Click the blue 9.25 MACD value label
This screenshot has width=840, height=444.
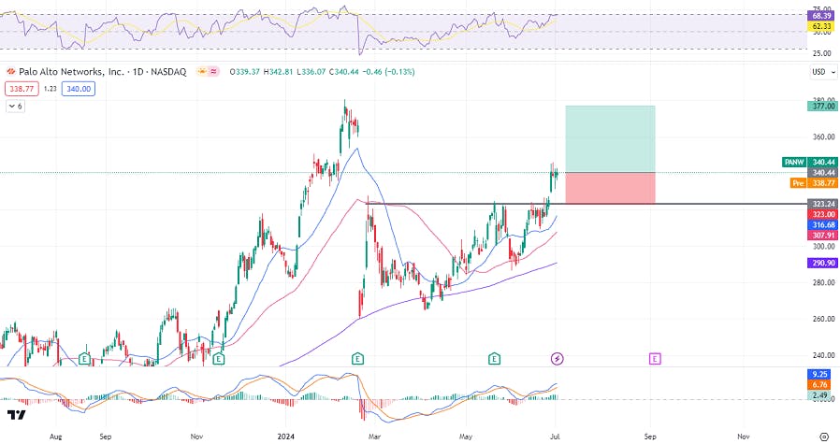coord(820,374)
